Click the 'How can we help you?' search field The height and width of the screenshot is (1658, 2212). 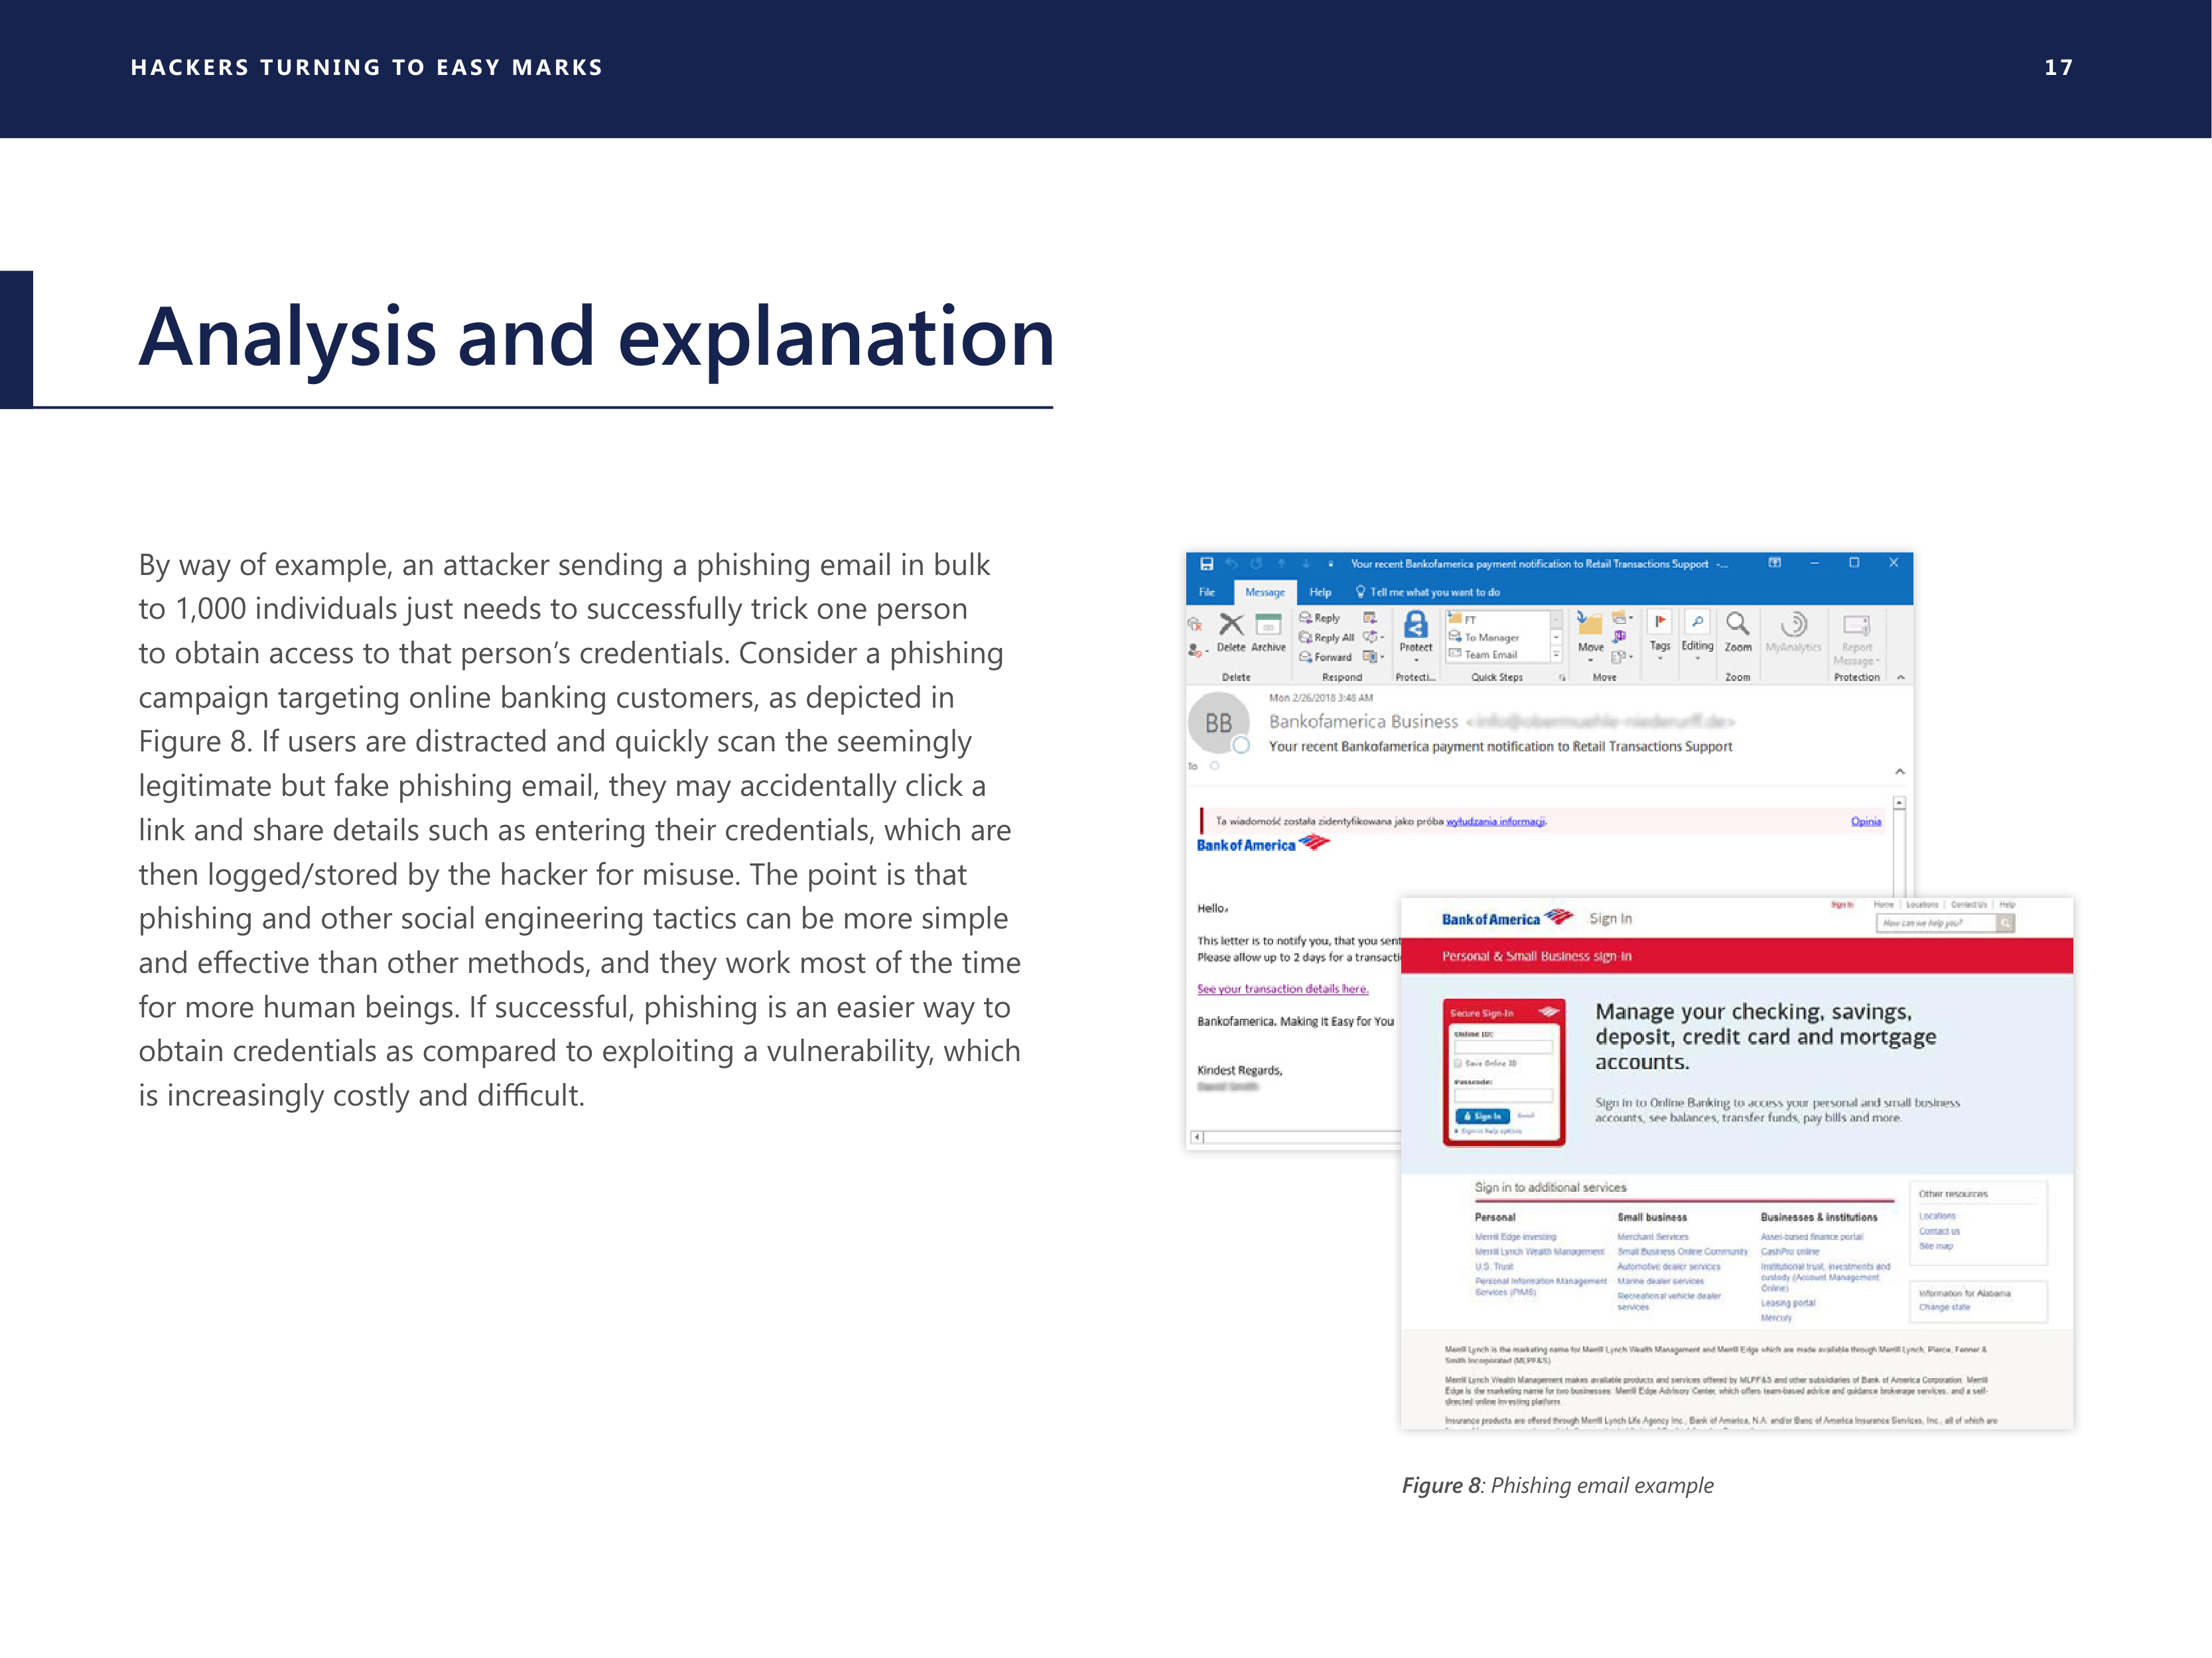(1936, 923)
